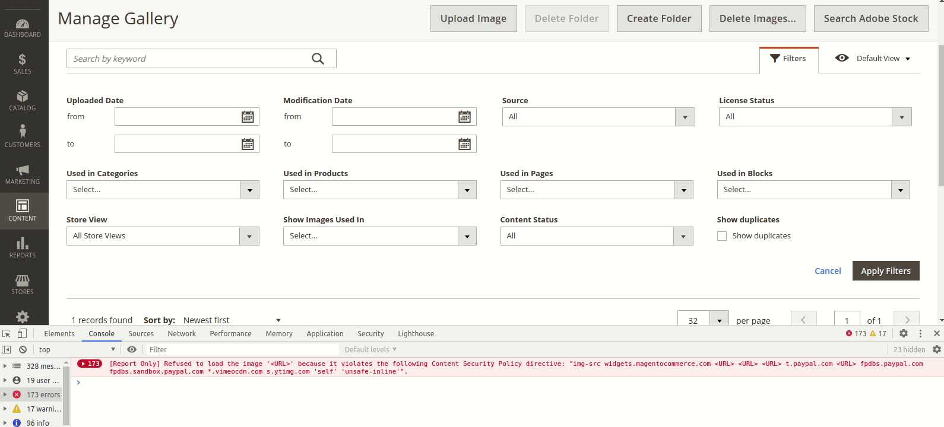Open Used in Categories select
The image size is (944, 427).
click(x=163, y=190)
